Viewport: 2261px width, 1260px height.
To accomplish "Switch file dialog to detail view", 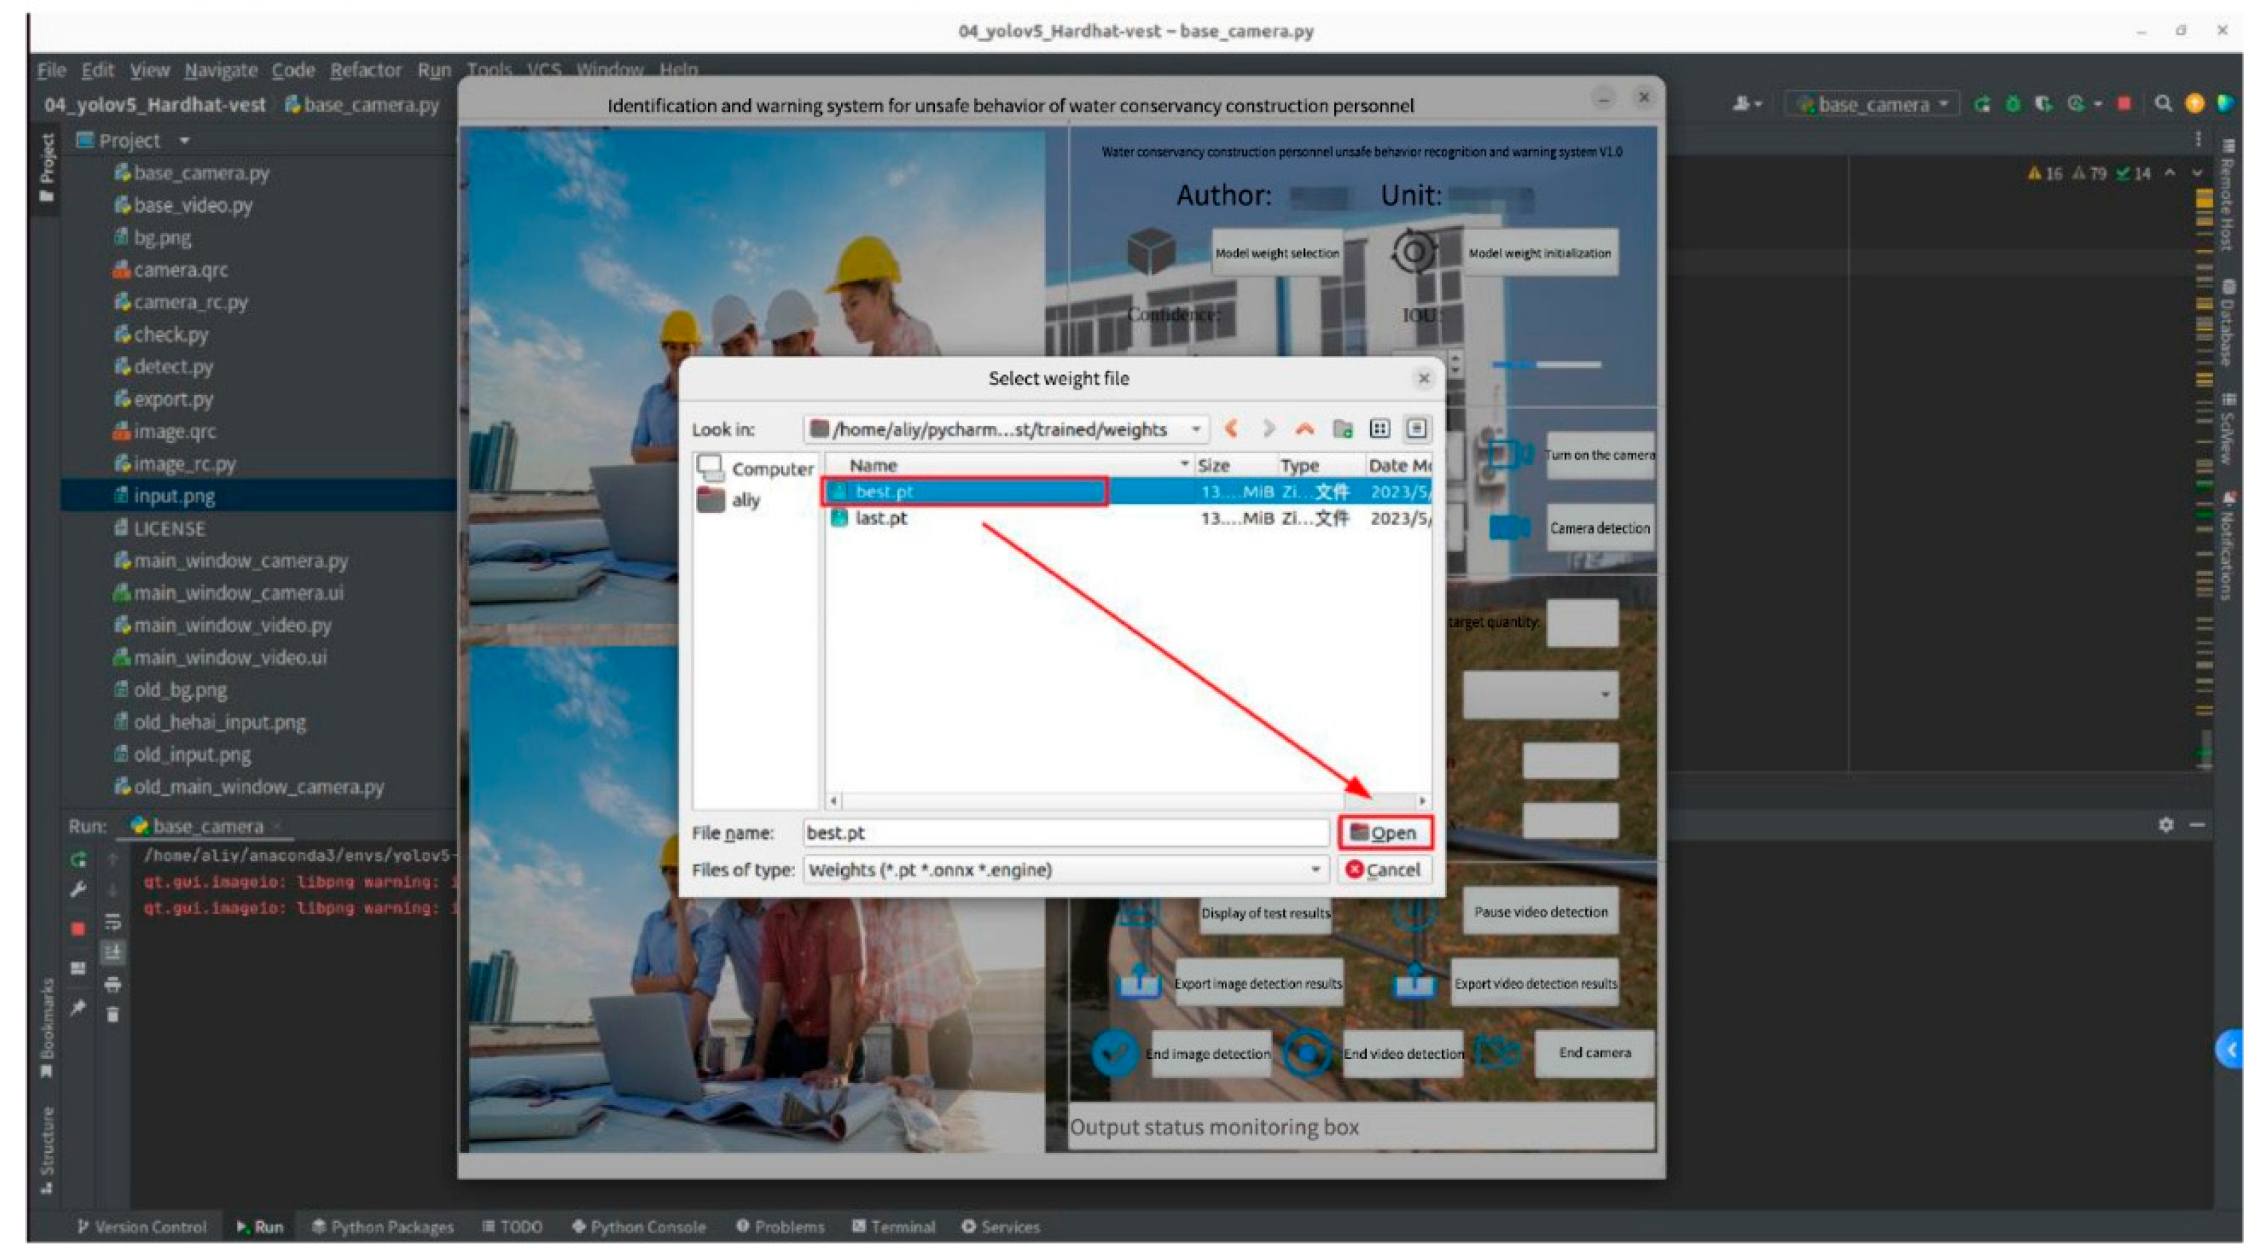I will click(x=1416, y=429).
